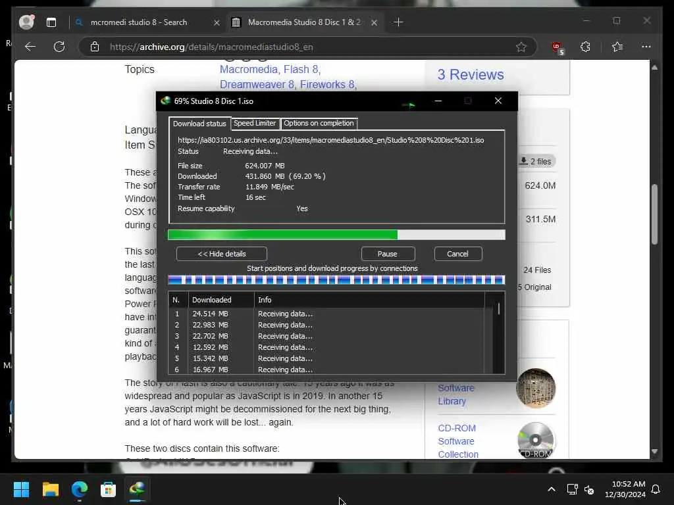Go back with the browser back arrow
The width and height of the screenshot is (674, 505).
pos(30,47)
